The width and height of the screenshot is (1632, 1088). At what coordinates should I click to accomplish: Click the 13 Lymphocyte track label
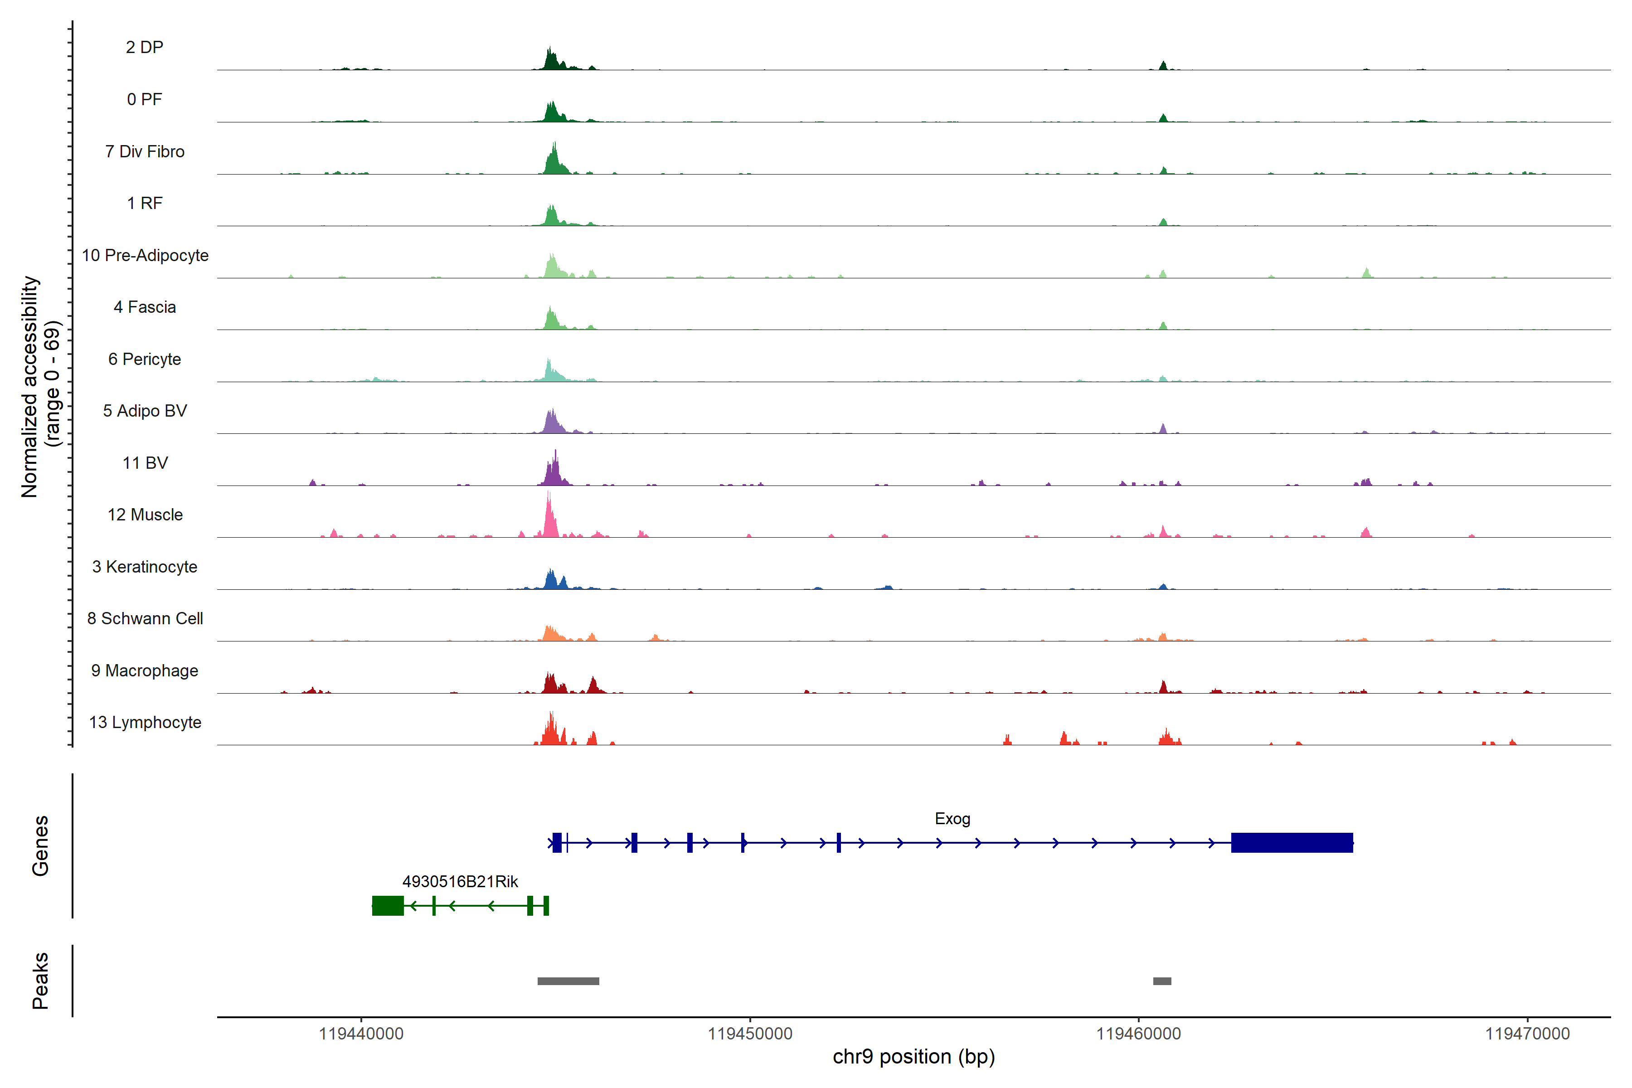[145, 722]
